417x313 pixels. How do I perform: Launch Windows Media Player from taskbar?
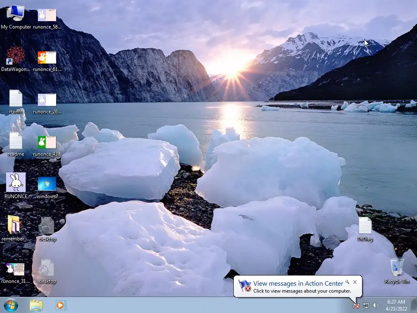(61, 305)
